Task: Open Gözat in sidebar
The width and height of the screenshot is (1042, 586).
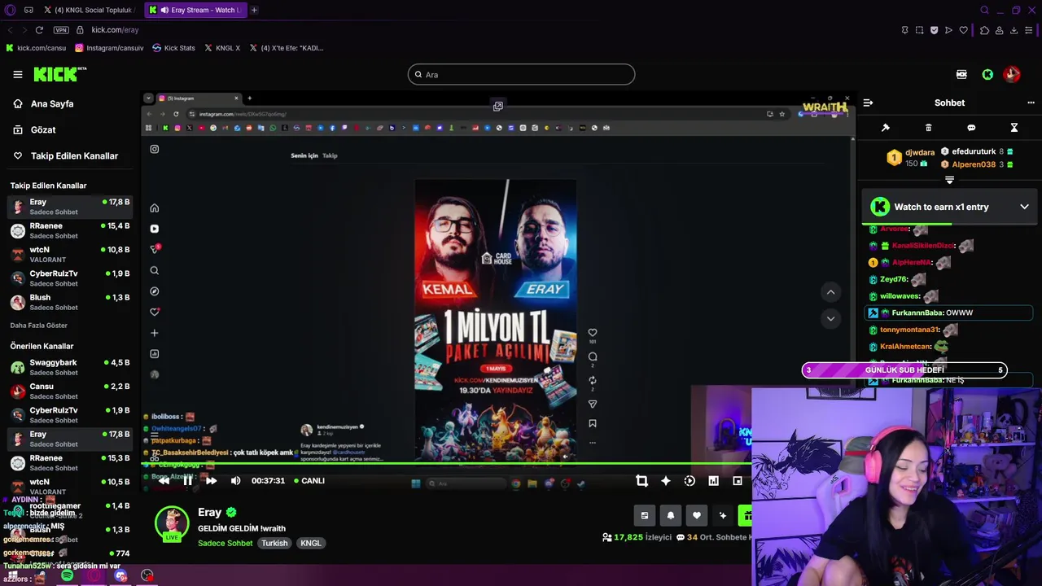Action: coord(43,130)
